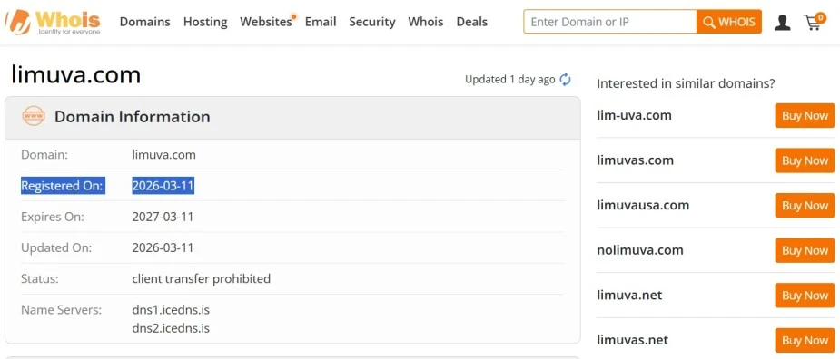Click the name server dns1.icedns.is
Viewport: 840px width, 359px height.
pyautogui.click(x=171, y=310)
